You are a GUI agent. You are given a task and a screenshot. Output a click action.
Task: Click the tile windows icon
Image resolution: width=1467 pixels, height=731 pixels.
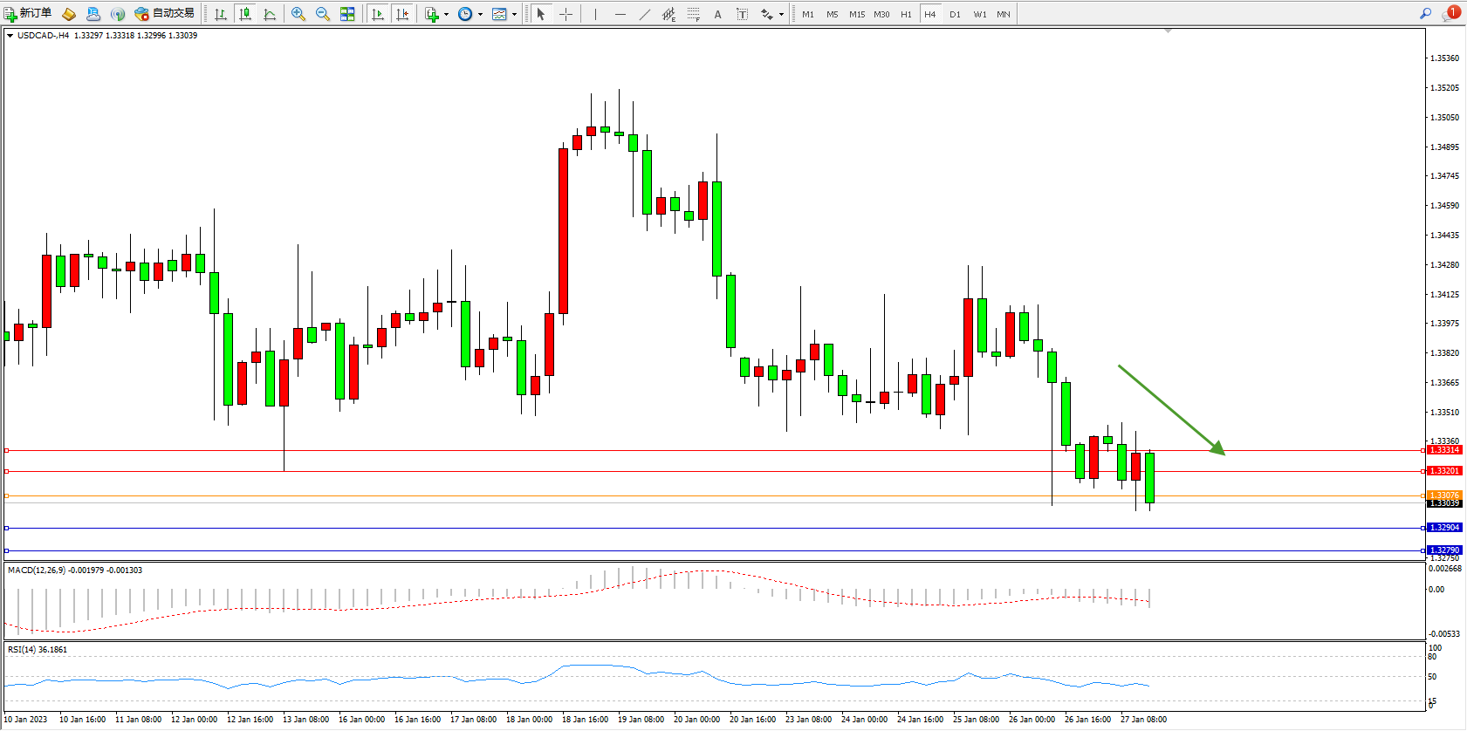coord(347,14)
